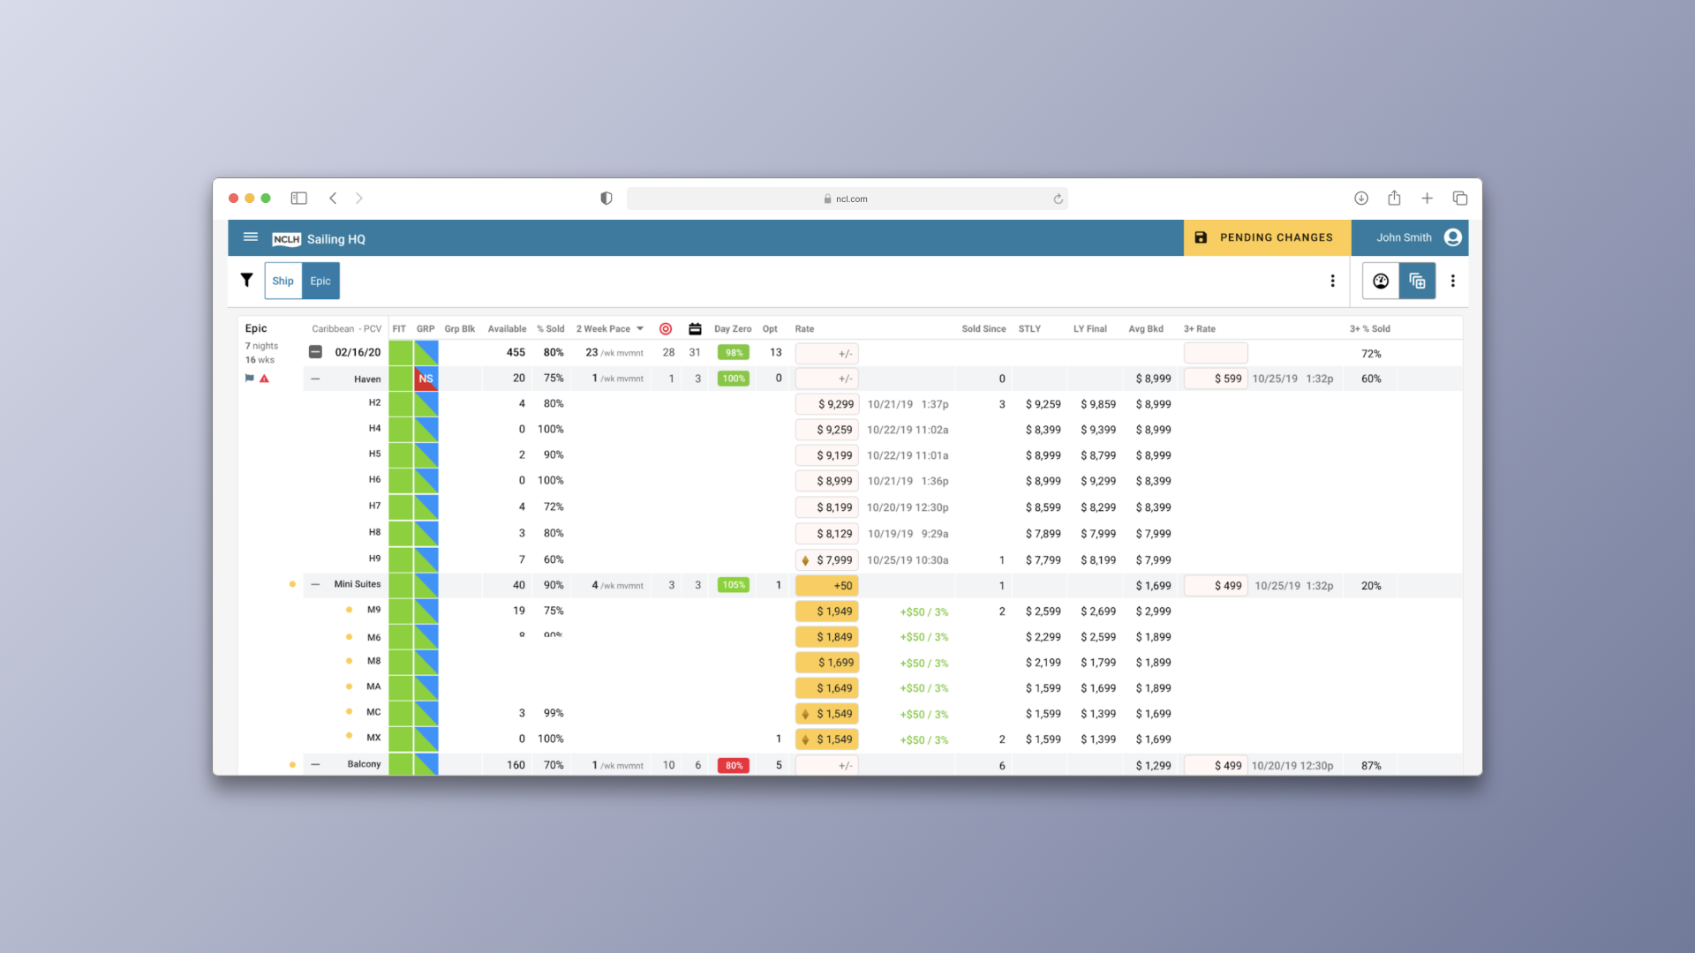
Task: Click the red target column icon
Action: point(666,329)
